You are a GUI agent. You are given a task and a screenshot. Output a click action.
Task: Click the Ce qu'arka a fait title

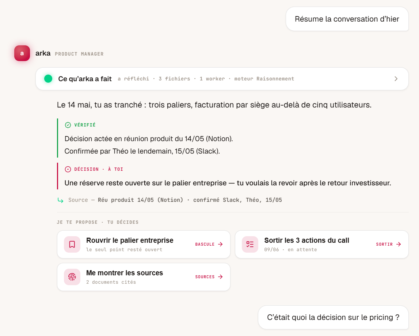pos(85,79)
